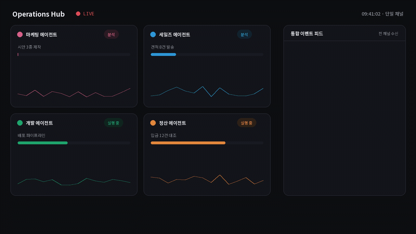Screen dimensions: 416x234
Task: Click the 실행 중 badge on 정산 에이전트
Action: [x=247, y=123]
